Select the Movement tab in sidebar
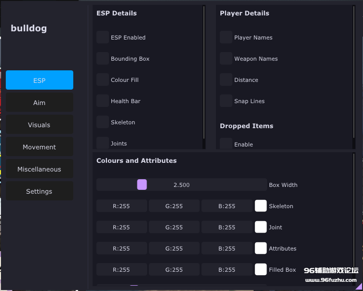Image resolution: width=363 pixels, height=291 pixels. (x=40, y=147)
